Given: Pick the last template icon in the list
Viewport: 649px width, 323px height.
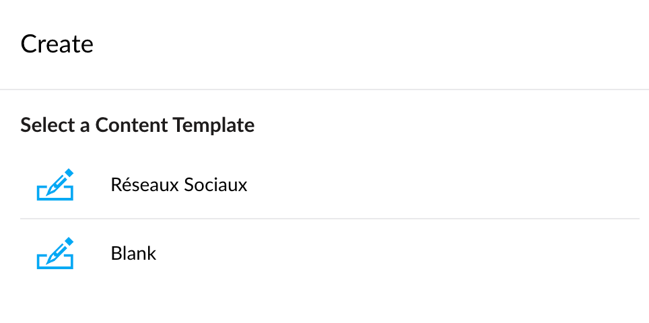Looking at the screenshot, I should tap(55, 253).
